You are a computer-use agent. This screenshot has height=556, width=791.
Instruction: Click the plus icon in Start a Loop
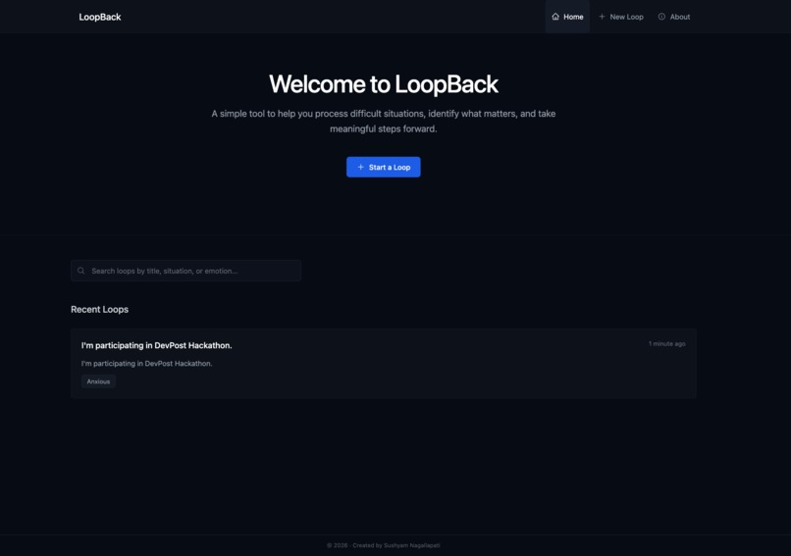coord(361,167)
